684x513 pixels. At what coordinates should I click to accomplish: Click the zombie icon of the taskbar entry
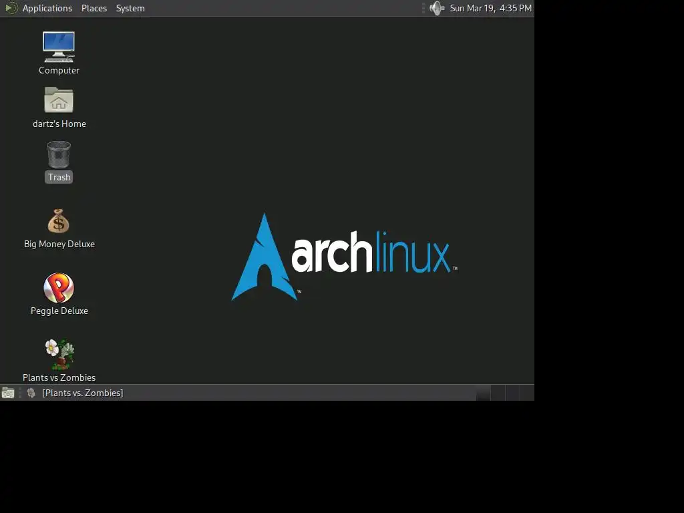coord(31,393)
